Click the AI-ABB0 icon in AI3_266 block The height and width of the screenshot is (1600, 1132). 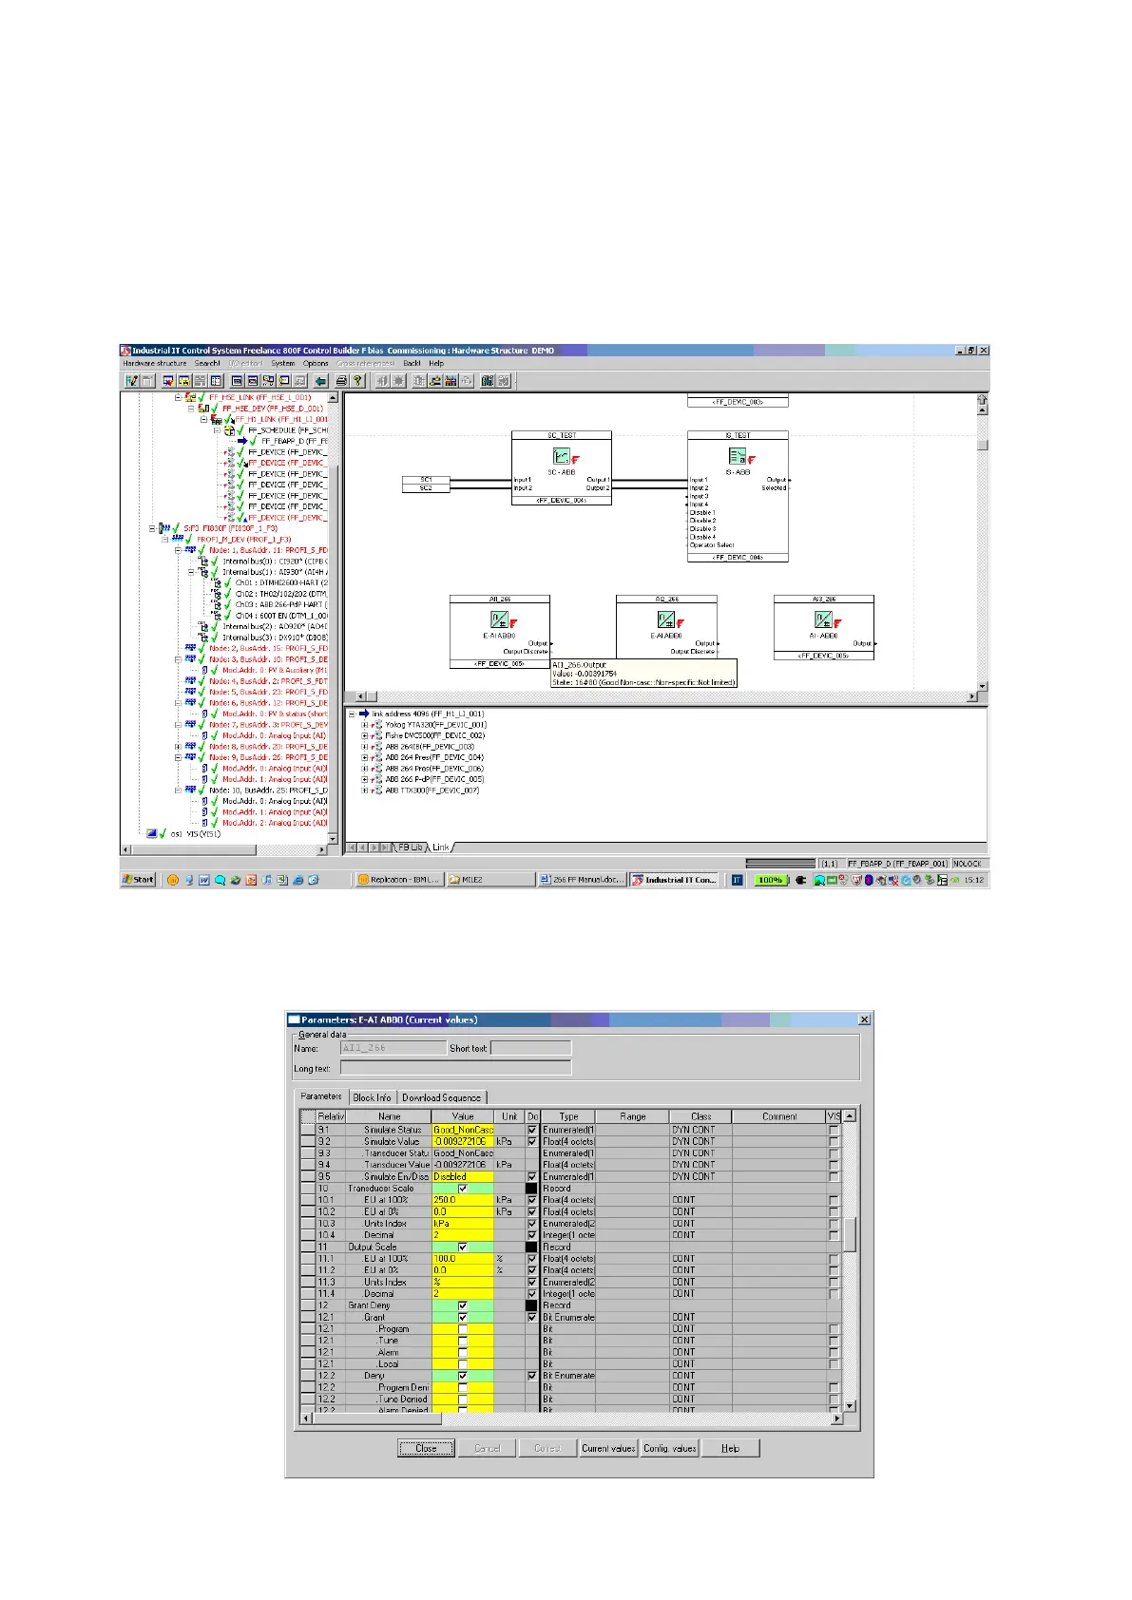(x=823, y=620)
